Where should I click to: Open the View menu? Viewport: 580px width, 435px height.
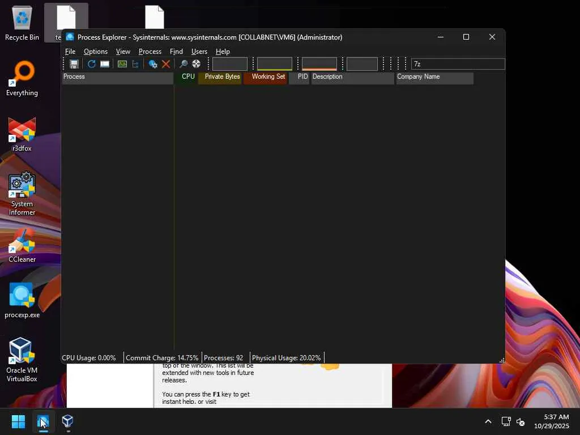[123, 52]
